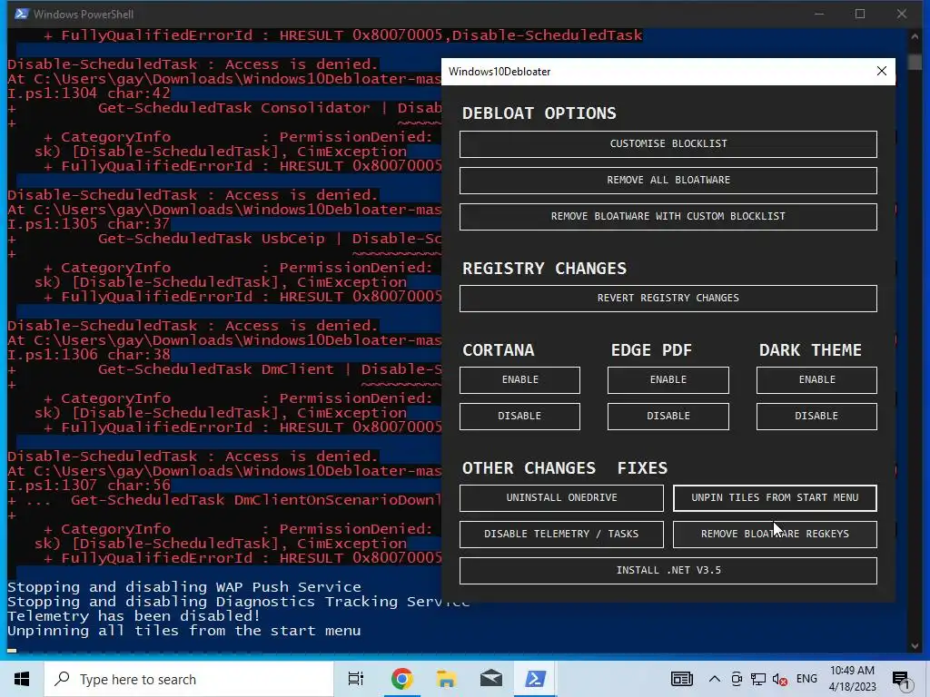Open Task View from taskbar
This screenshot has width=930, height=697.
[x=355, y=679]
